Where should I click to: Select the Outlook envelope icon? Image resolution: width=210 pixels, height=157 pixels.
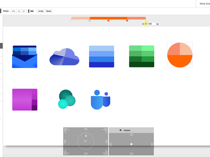[24, 56]
